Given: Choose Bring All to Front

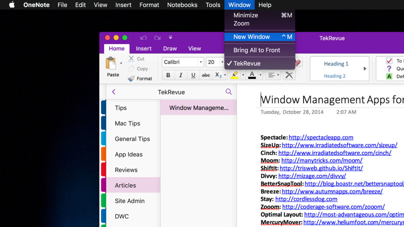Looking at the screenshot, I should pos(260,50).
